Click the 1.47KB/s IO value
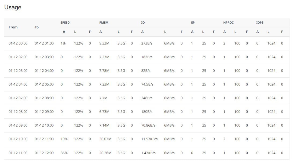This screenshot has width=297, height=163. [148, 153]
